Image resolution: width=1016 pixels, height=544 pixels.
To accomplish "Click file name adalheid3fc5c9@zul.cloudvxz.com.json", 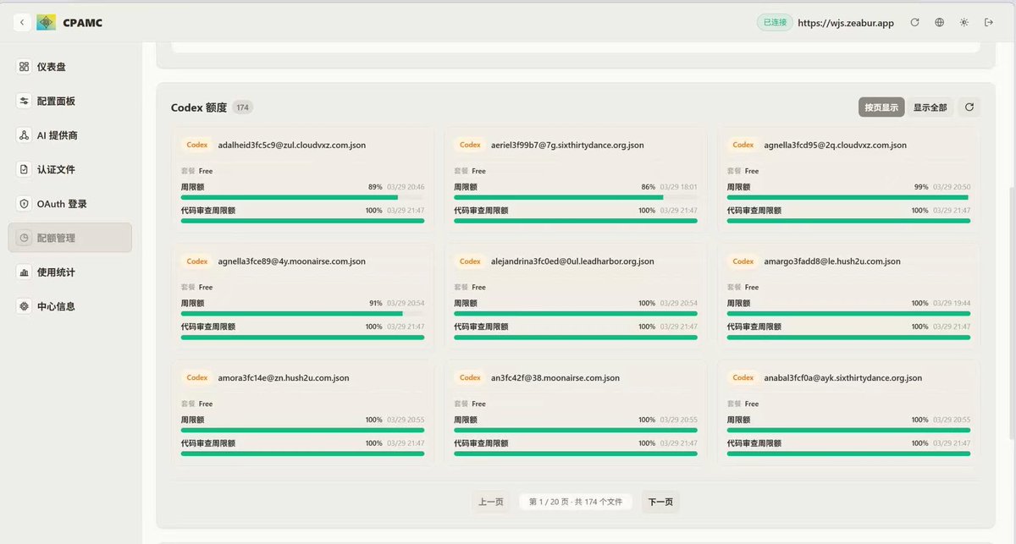I will (x=292, y=145).
